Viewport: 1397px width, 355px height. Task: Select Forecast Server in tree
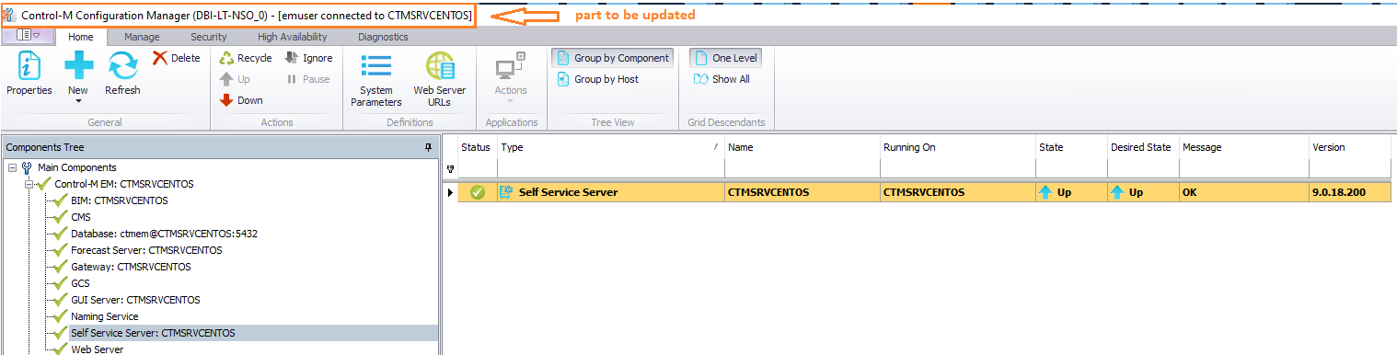[146, 250]
